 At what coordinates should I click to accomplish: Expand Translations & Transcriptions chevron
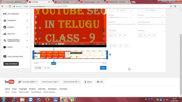27,41
